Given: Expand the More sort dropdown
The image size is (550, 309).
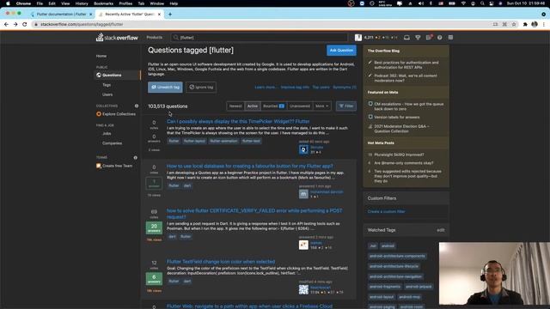Looking at the screenshot, I should point(321,106).
